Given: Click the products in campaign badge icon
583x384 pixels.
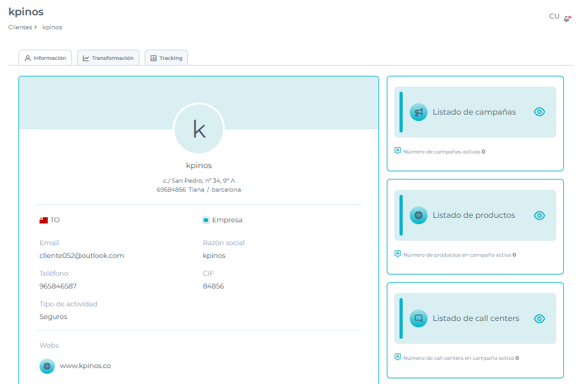Looking at the screenshot, I should (x=398, y=254).
